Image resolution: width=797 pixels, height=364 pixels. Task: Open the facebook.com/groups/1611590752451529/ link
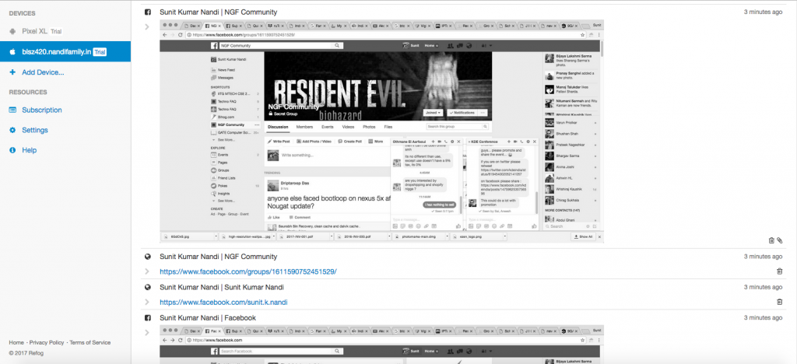point(248,272)
